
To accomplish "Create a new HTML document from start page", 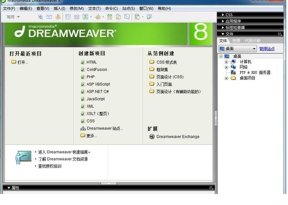I will [91, 62].
